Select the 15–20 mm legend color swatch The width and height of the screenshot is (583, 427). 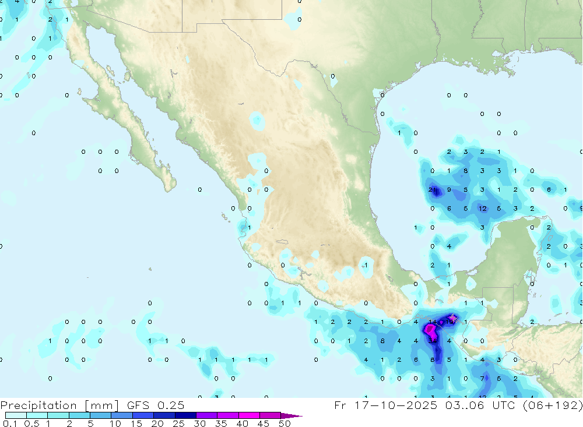click(143, 415)
